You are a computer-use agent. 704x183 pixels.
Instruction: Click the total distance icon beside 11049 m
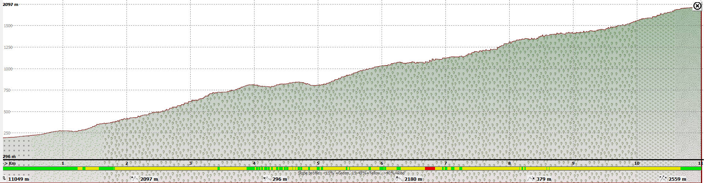(4, 179)
